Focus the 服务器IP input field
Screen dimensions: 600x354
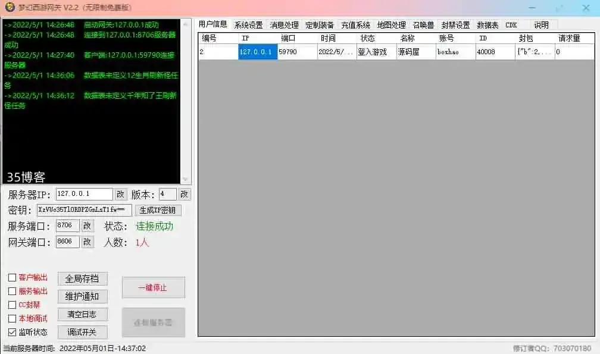tap(84, 194)
